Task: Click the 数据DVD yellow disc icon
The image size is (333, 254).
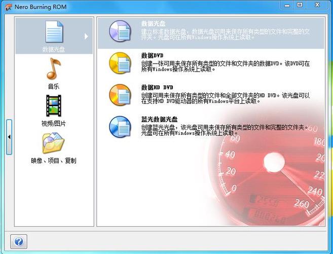Action: (x=120, y=62)
